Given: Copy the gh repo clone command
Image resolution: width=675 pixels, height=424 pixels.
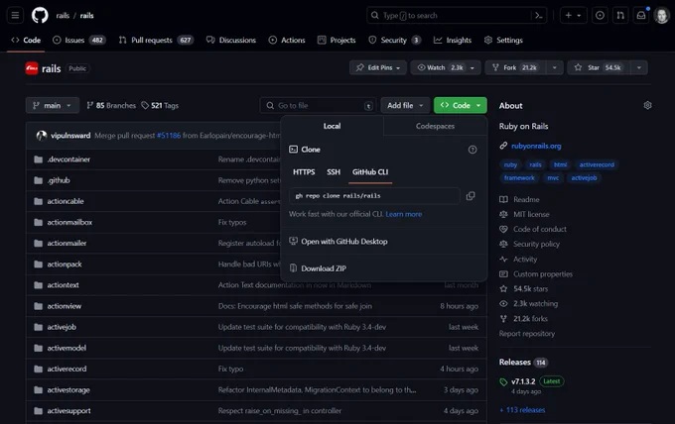Looking at the screenshot, I should (471, 196).
